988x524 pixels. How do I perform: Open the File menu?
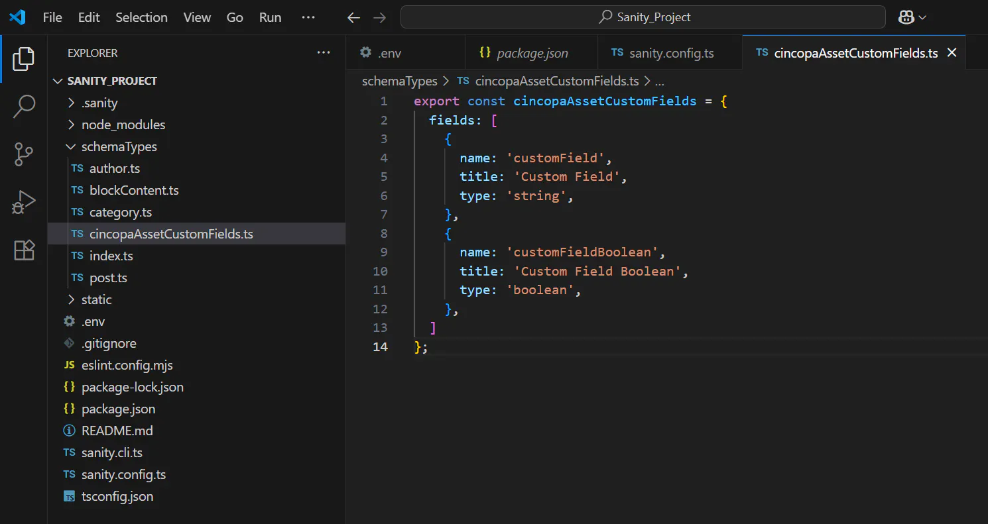point(52,18)
